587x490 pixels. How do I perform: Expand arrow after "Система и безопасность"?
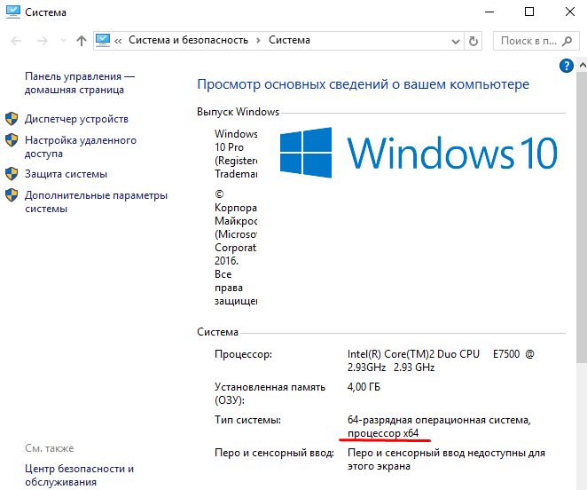point(258,41)
